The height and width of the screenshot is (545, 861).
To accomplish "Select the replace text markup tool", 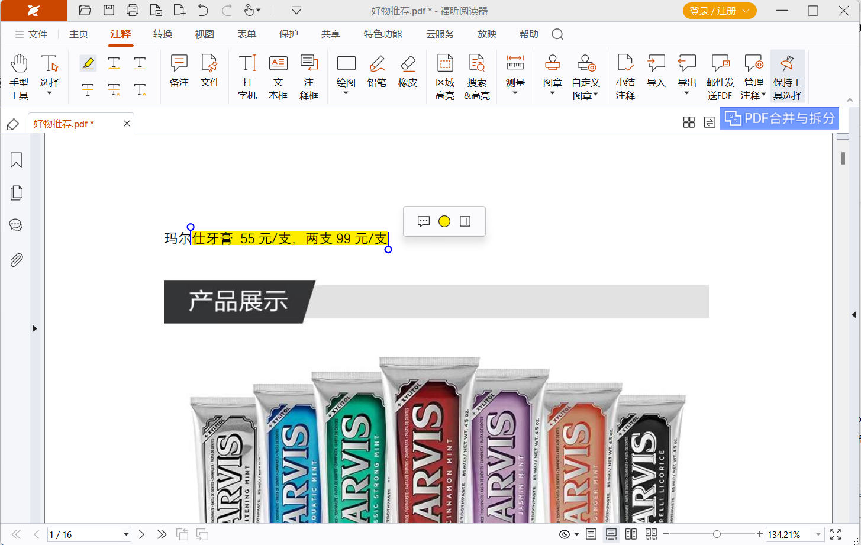I will point(114,90).
